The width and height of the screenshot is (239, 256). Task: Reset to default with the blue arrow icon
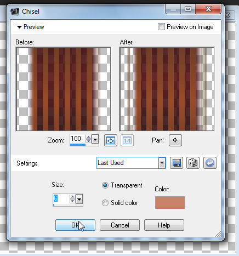(210, 163)
